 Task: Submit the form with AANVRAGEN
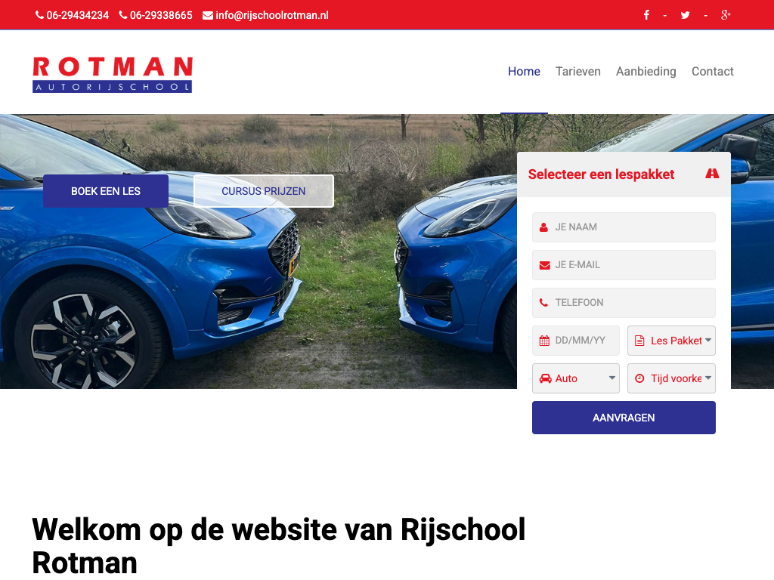click(x=624, y=418)
